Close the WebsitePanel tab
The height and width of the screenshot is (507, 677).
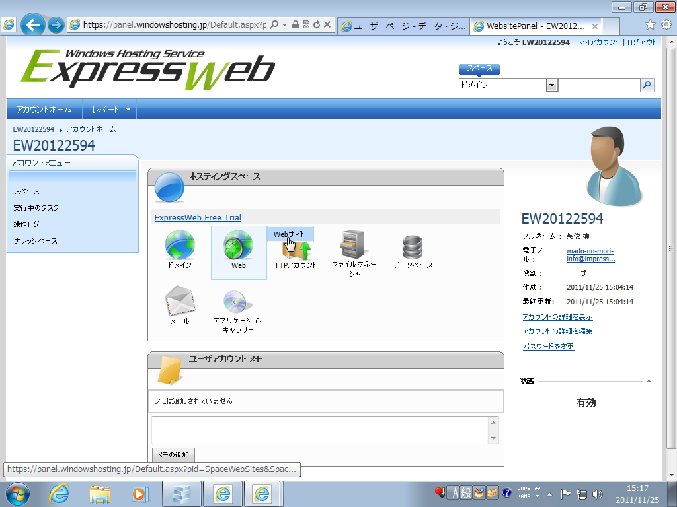pyautogui.click(x=594, y=26)
